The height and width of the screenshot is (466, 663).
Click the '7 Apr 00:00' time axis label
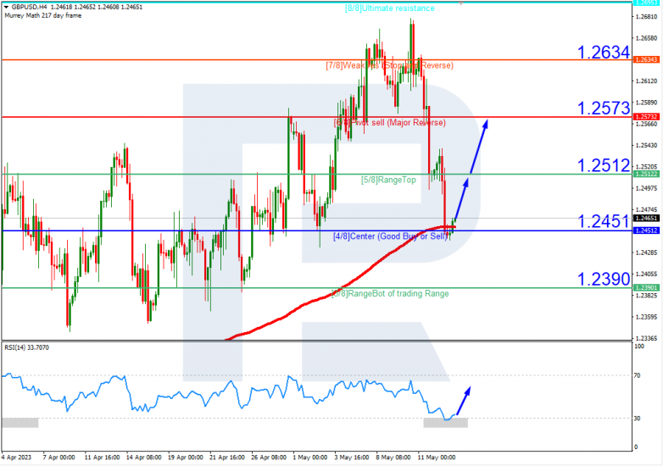point(59,458)
